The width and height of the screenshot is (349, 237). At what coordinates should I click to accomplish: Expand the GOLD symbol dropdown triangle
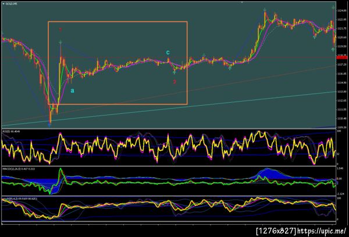[x=3, y=4]
